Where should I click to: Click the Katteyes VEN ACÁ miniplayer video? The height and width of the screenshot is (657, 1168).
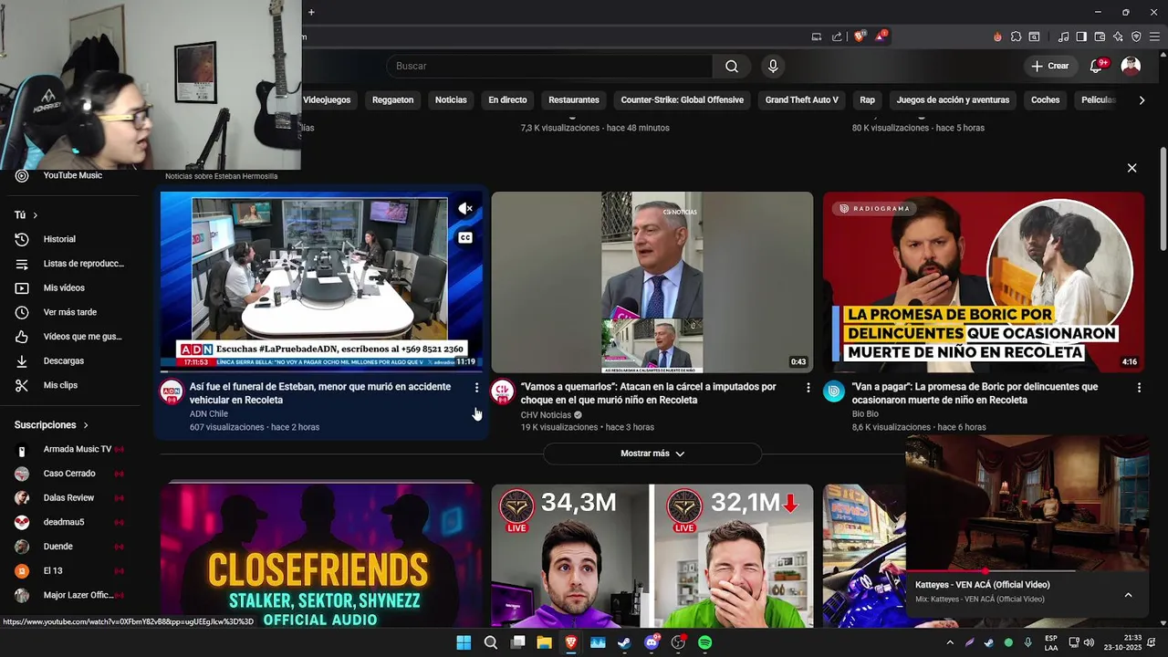point(1027,504)
